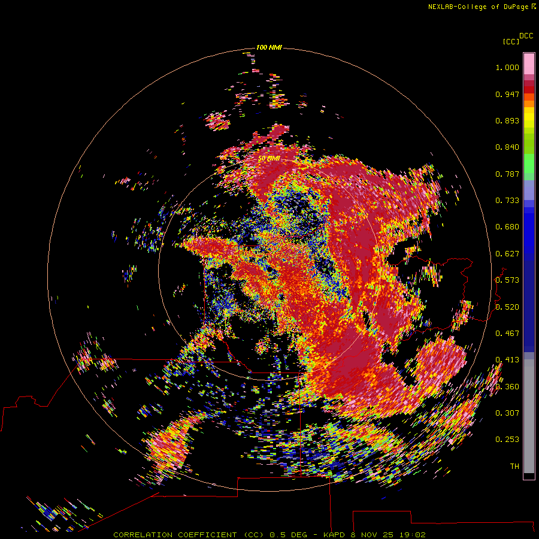
Task: Click the 0.307 legend value
Action: coord(507,413)
